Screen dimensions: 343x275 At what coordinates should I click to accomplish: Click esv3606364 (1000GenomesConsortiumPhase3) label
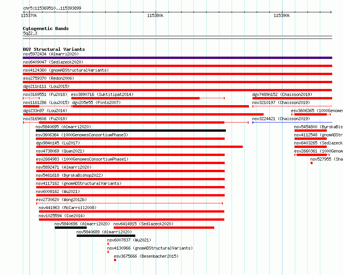(82, 135)
